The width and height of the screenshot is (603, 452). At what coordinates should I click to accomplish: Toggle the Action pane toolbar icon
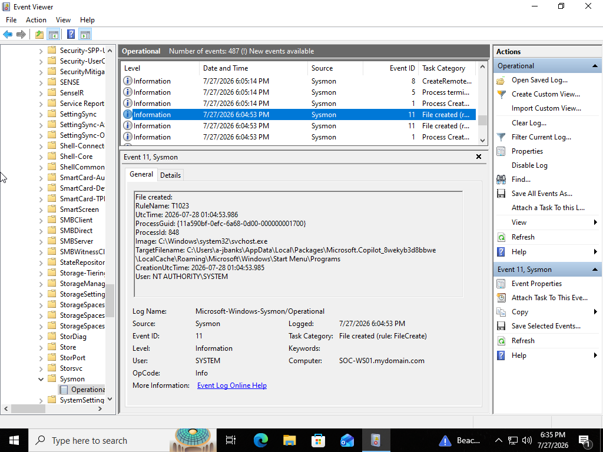pyautogui.click(x=85, y=35)
